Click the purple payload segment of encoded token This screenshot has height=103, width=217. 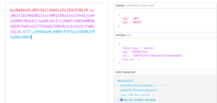click(52, 21)
